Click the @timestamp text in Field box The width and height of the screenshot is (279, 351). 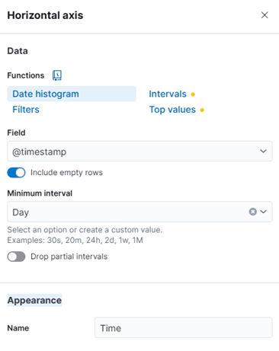pos(40,152)
